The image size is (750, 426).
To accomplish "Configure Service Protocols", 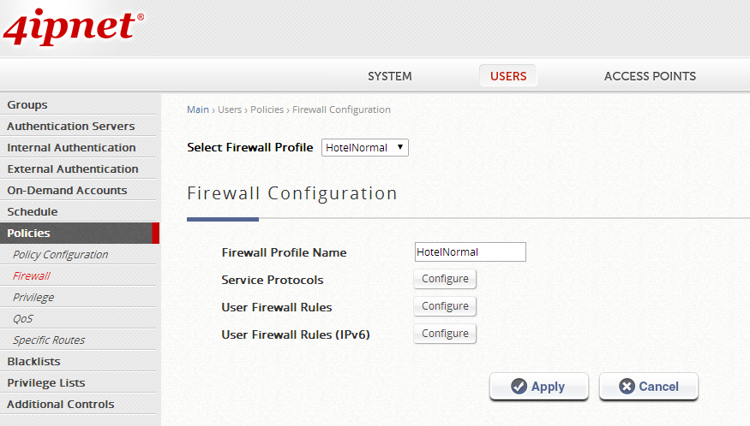I will pos(445,279).
